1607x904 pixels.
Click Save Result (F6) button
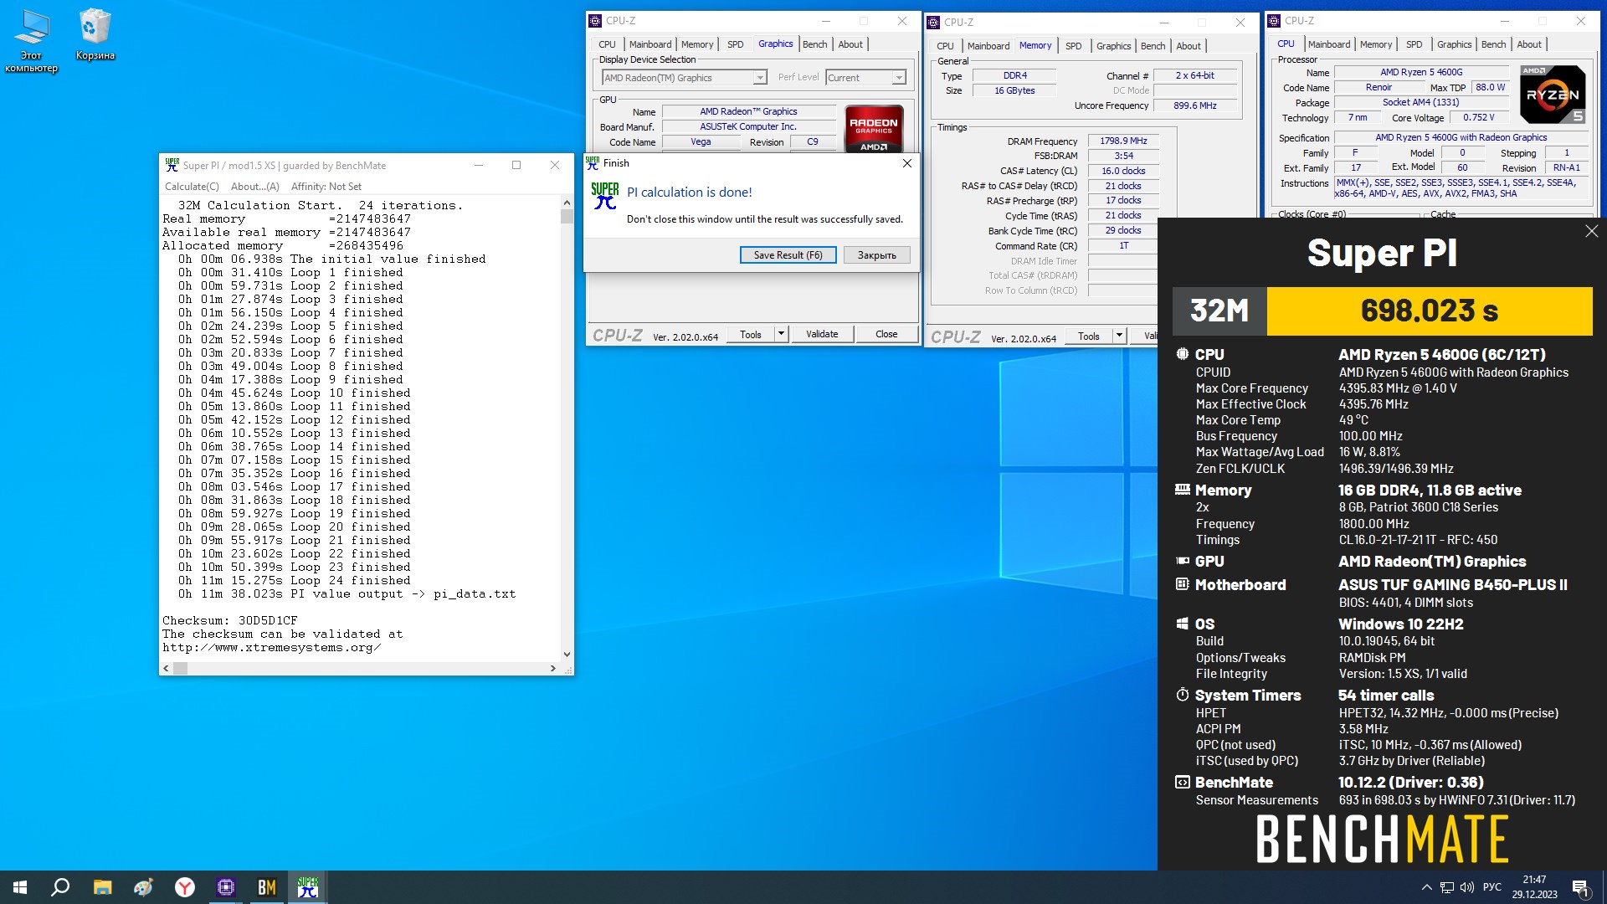tap(788, 255)
